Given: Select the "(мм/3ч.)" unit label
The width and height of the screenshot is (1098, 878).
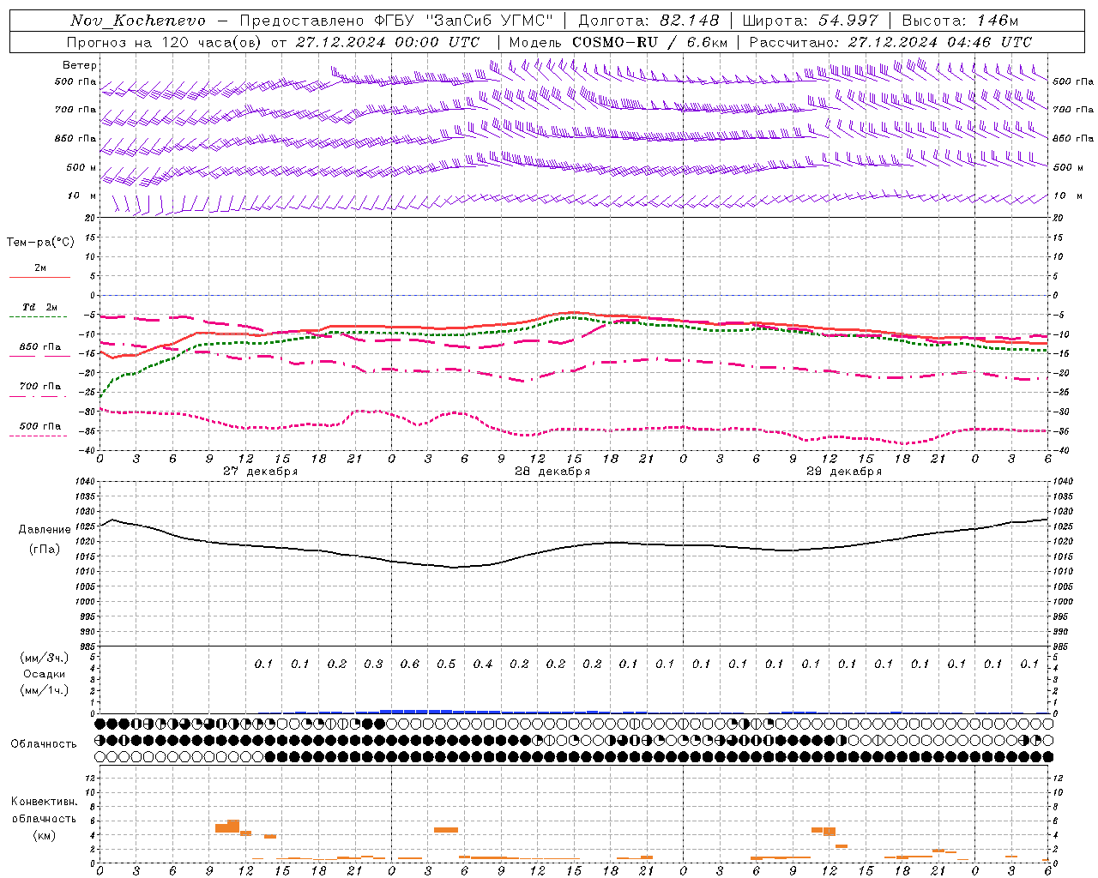Looking at the screenshot, I should (x=45, y=658).
